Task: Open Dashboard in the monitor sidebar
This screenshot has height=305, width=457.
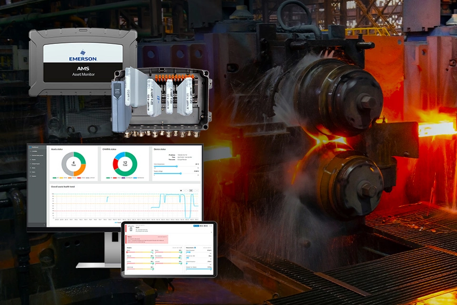Action: 36,147
